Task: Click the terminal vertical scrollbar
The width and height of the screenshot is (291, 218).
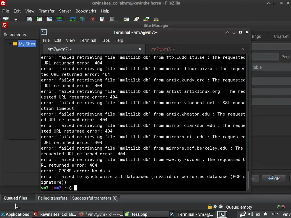Action: [248, 179]
